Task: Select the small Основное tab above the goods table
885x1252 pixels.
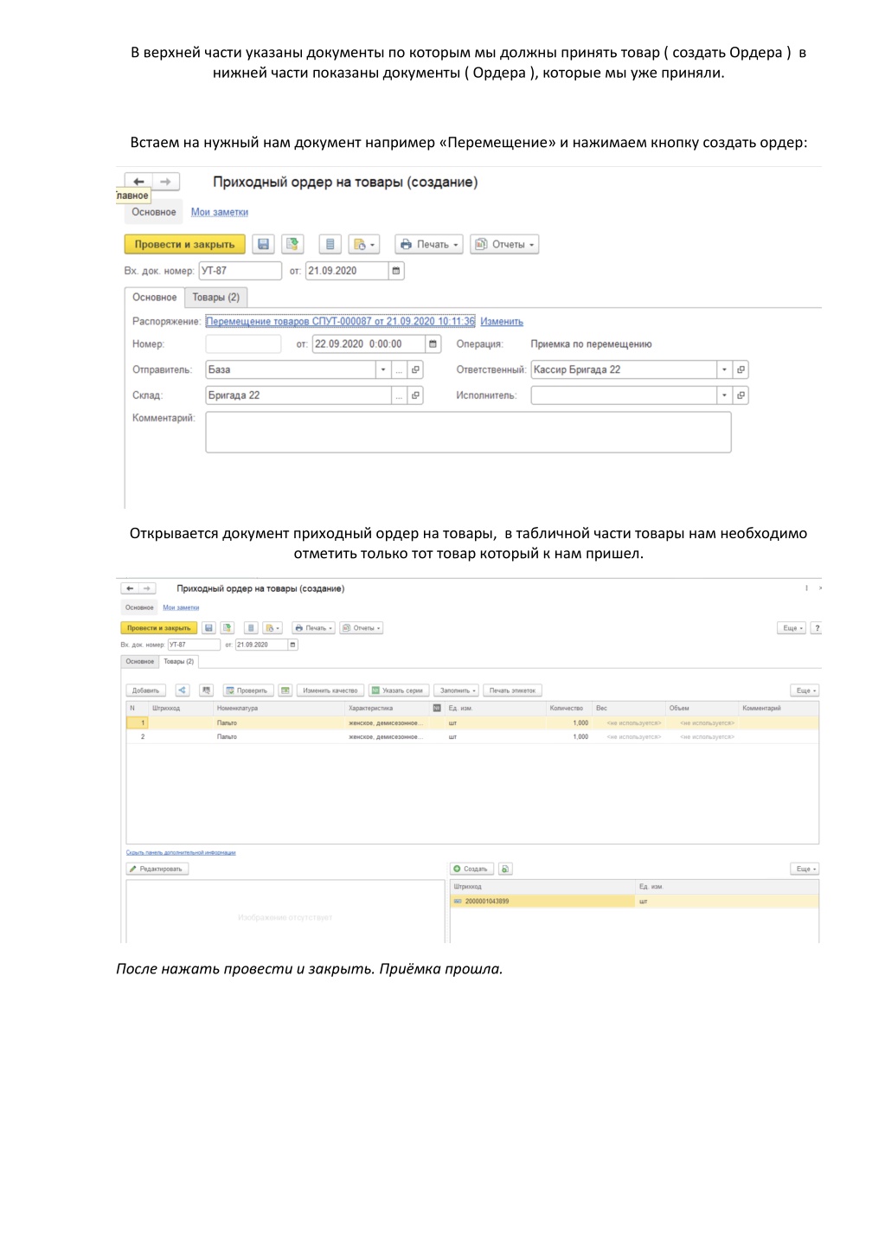Action: pyautogui.click(x=140, y=662)
